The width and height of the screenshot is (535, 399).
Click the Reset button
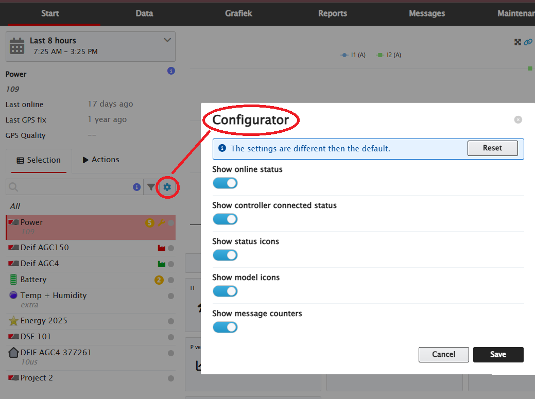pyautogui.click(x=492, y=148)
